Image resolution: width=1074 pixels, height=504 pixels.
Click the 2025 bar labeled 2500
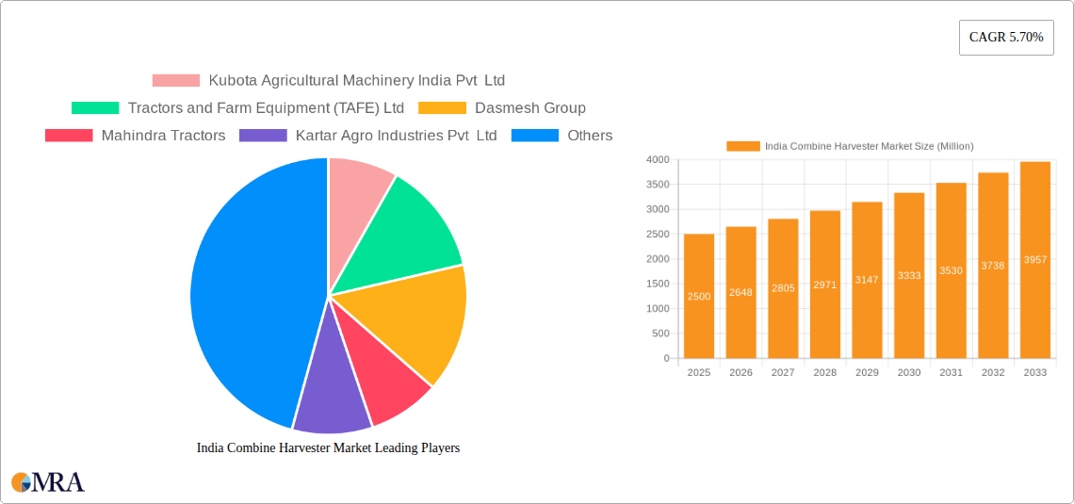(x=699, y=296)
